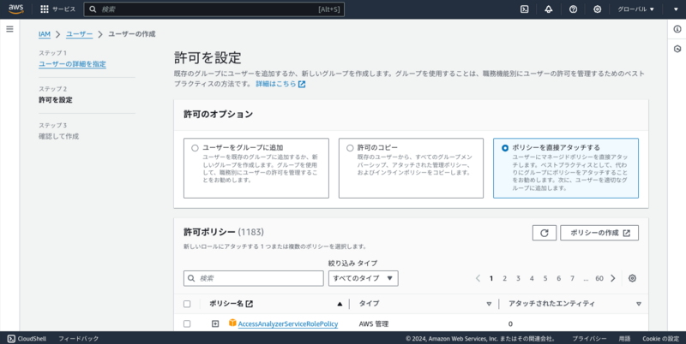Open the IAM breadcrumb link
The image size is (686, 344).
click(x=45, y=34)
